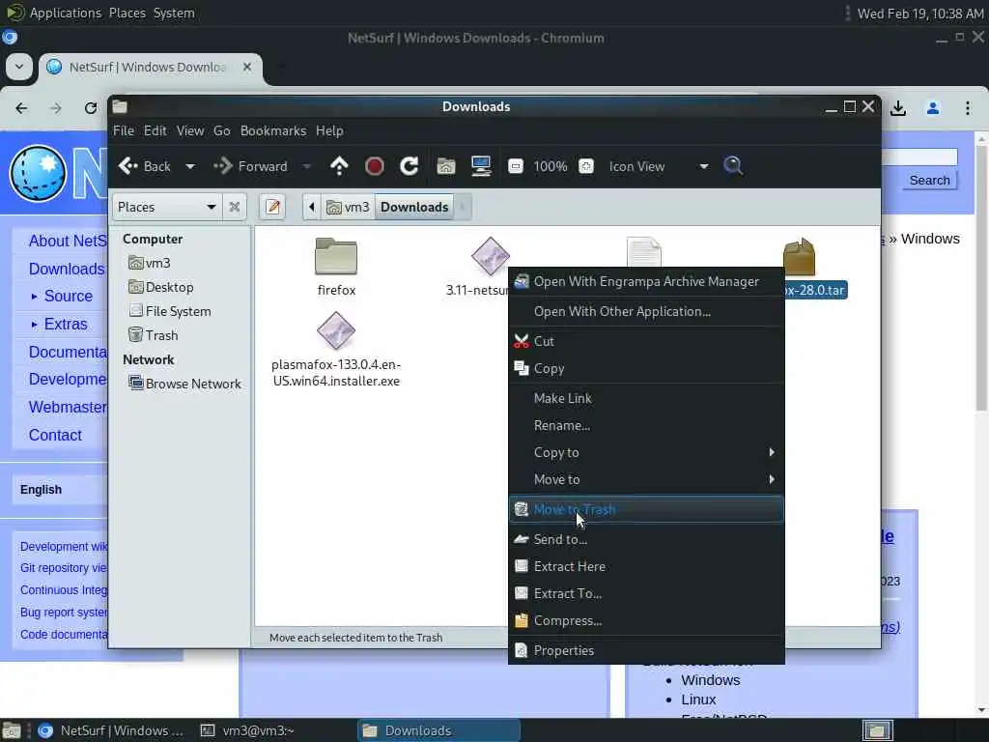The height and width of the screenshot is (742, 989).
Task: Expand the Move to submenu
Action: click(646, 479)
